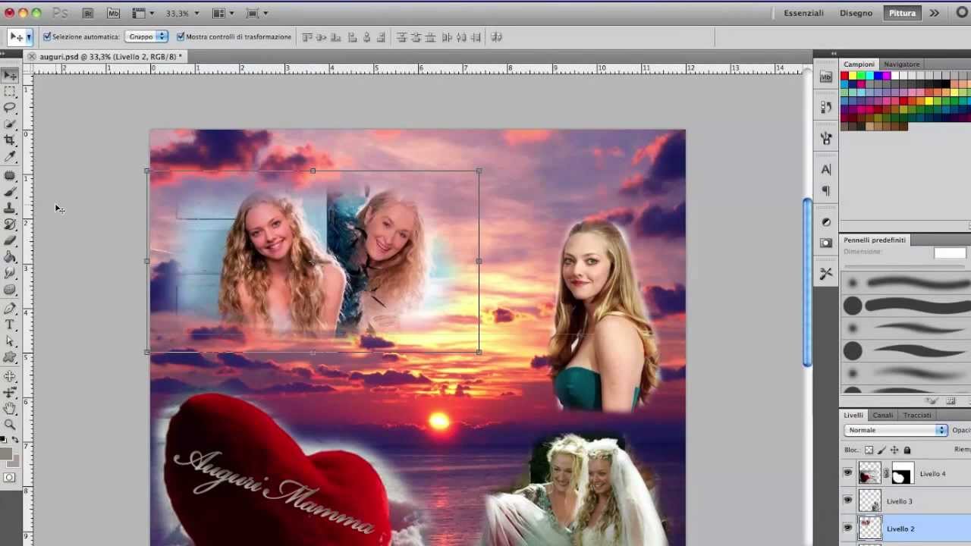Select the Paint Bucket tool
This screenshot has height=546, width=971.
(10, 257)
